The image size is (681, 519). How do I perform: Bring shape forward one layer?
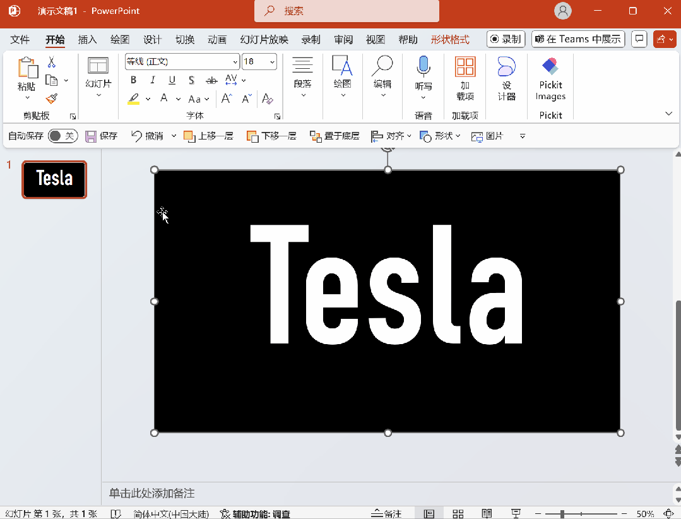(x=208, y=136)
